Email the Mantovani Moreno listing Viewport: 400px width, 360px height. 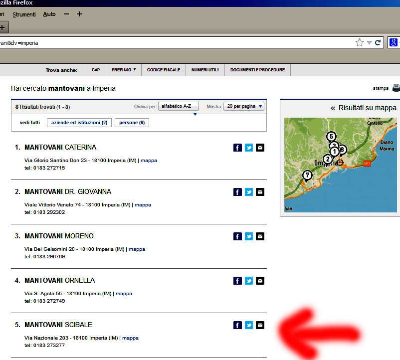coord(260,236)
